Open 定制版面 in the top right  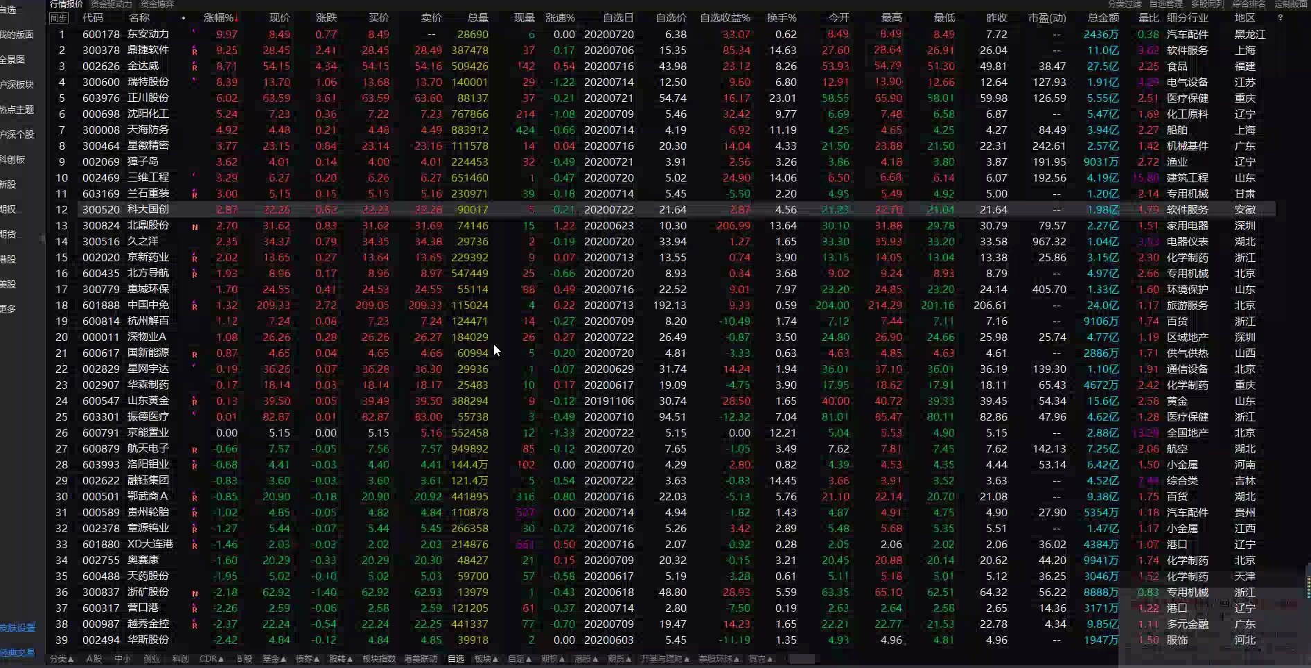(1291, 4)
